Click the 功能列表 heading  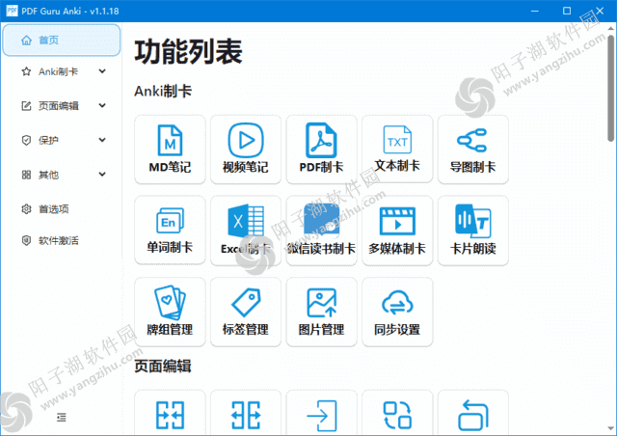click(189, 52)
